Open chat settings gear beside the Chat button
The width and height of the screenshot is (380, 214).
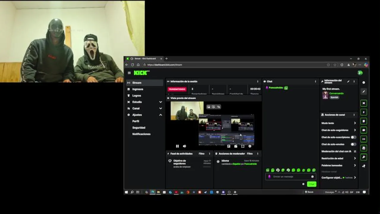303,184
